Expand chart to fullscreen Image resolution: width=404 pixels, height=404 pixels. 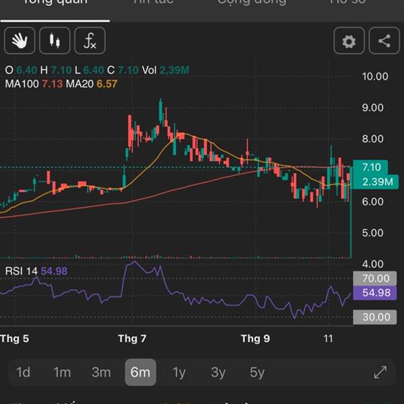pos(380,372)
